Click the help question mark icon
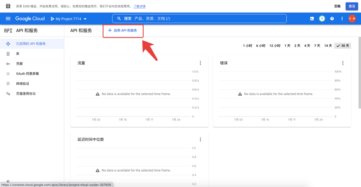This screenshot has height=187, width=361. click(x=332, y=19)
